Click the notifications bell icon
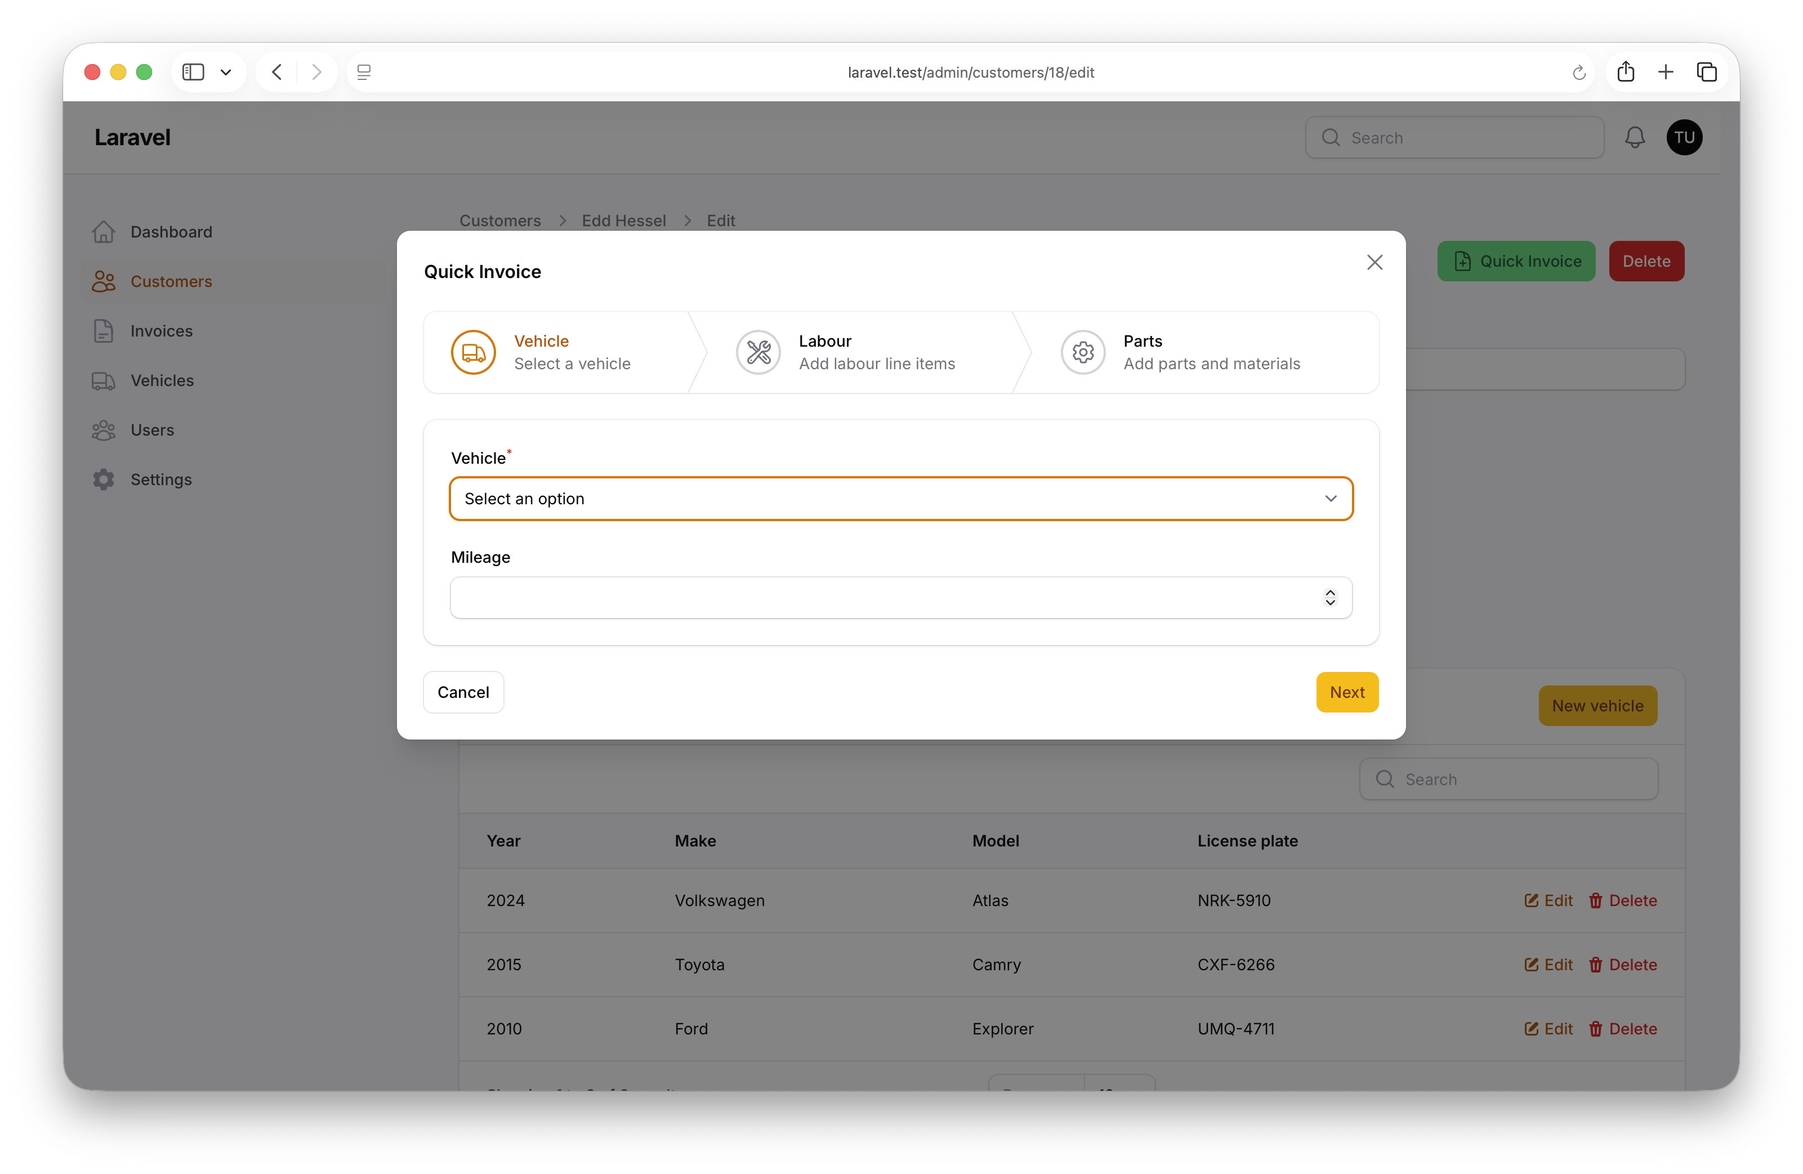 tap(1634, 137)
